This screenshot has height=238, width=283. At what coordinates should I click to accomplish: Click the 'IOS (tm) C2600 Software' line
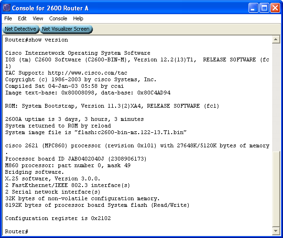coord(137,59)
